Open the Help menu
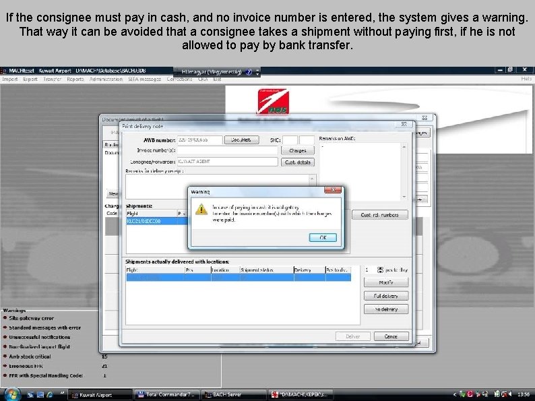This screenshot has width=535, height=401. 526,79
